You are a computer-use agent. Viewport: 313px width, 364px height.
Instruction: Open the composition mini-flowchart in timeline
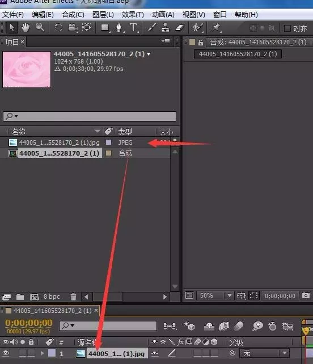pos(170,326)
